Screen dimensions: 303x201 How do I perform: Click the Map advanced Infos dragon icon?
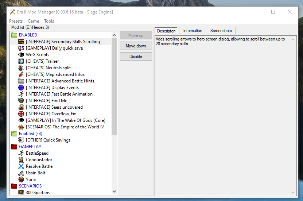[21, 74]
